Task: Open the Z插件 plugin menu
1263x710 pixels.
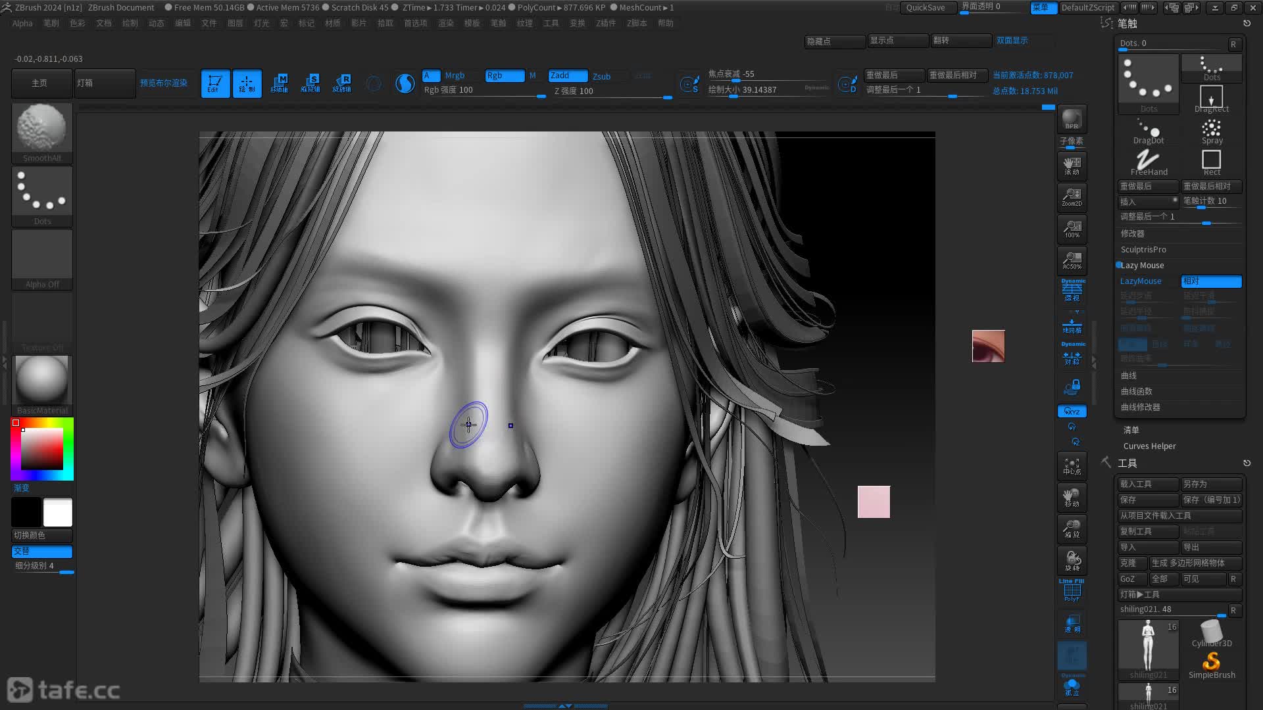Action: coord(606,23)
